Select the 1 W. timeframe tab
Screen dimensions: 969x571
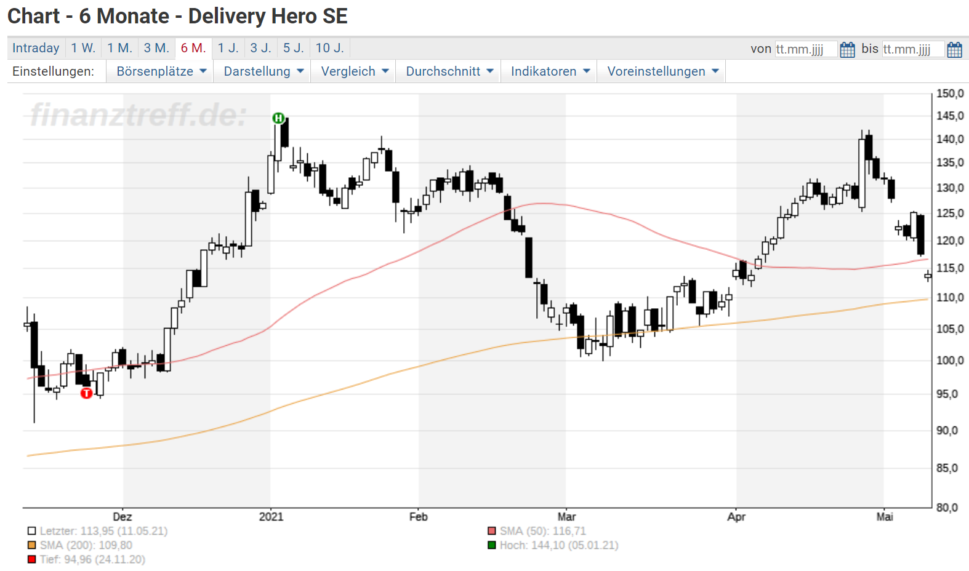pyautogui.click(x=83, y=48)
